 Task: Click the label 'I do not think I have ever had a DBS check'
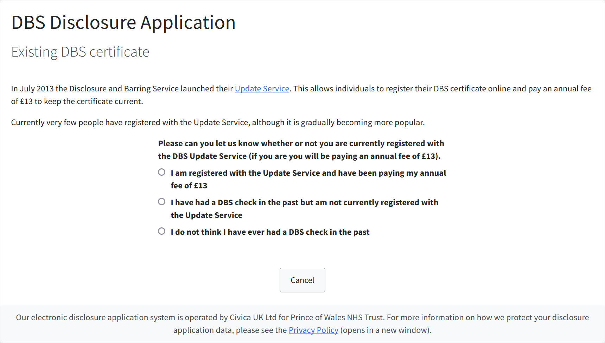click(270, 232)
